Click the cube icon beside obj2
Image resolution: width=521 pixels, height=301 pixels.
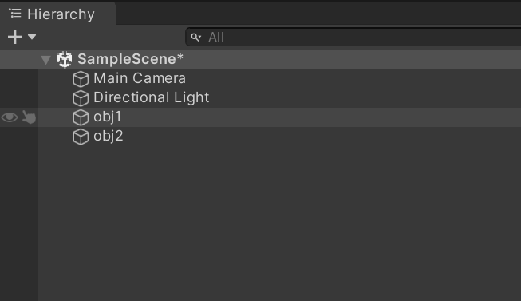(81, 137)
